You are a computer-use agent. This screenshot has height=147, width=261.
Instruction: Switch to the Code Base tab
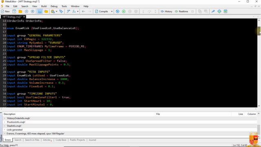(61, 140)
